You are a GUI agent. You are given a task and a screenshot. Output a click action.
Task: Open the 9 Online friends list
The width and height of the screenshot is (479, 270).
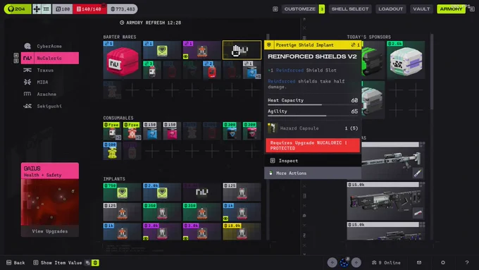pos(386,263)
